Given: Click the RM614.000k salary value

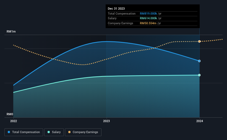Looking at the screenshot, I should coord(148,18).
